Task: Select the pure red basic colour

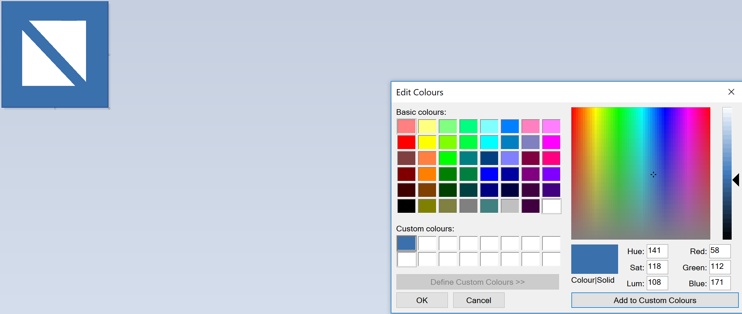Action: click(x=406, y=142)
